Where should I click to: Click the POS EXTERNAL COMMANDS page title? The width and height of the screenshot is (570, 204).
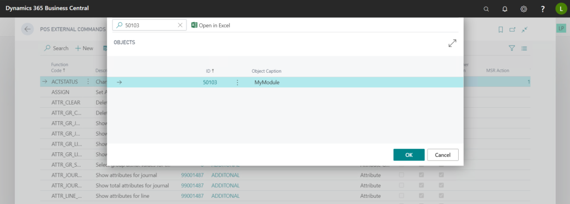click(x=73, y=29)
